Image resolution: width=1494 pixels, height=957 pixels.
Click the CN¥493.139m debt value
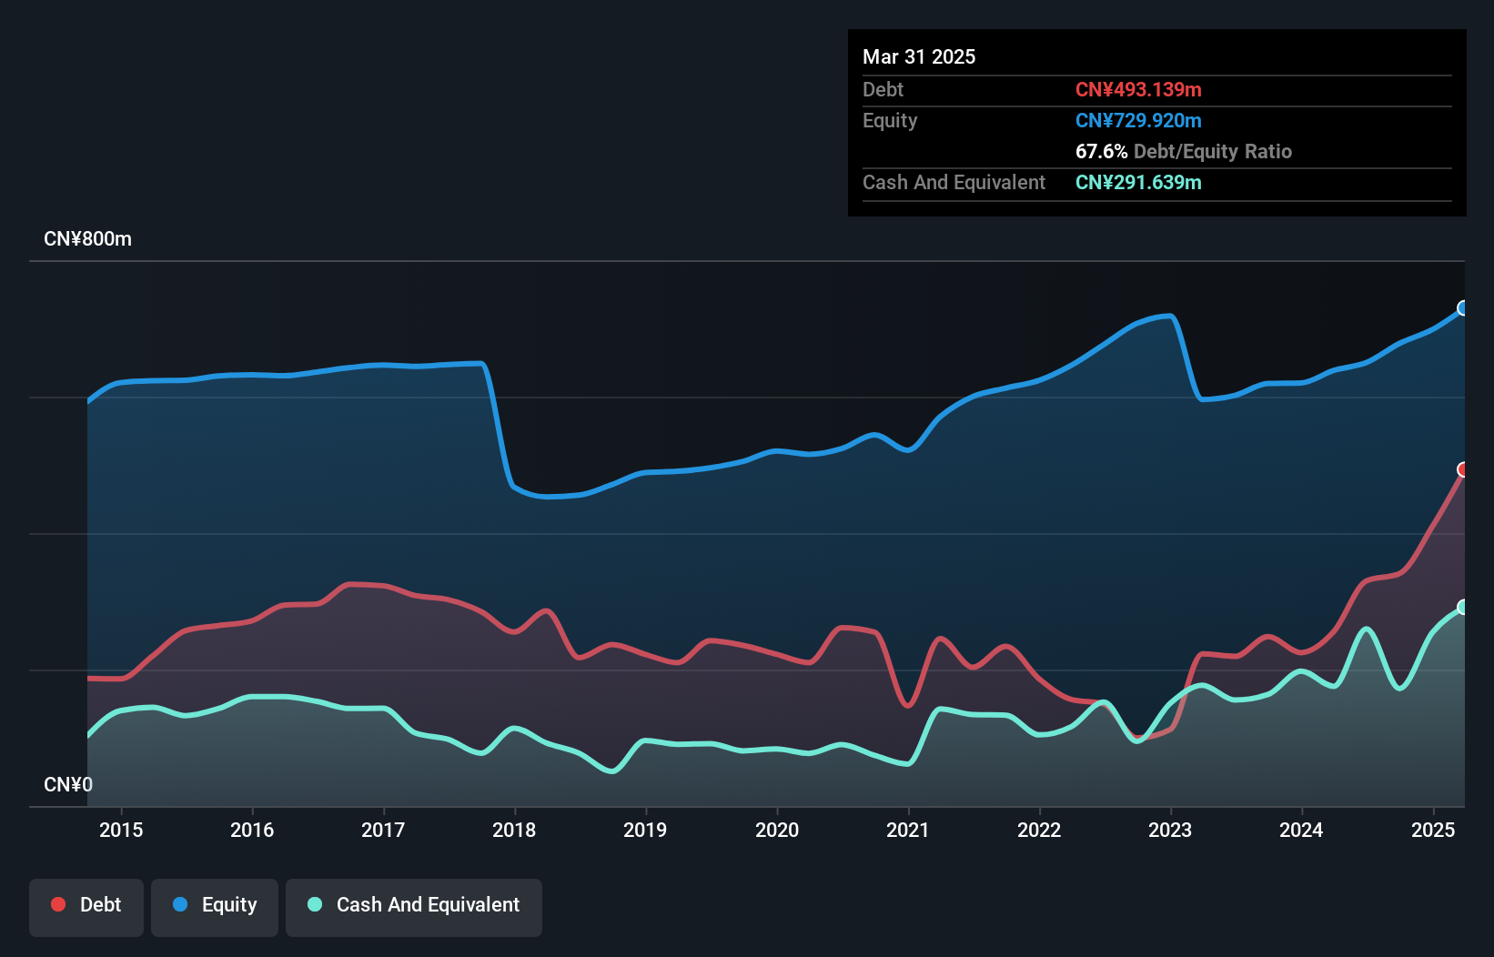coord(1138,89)
